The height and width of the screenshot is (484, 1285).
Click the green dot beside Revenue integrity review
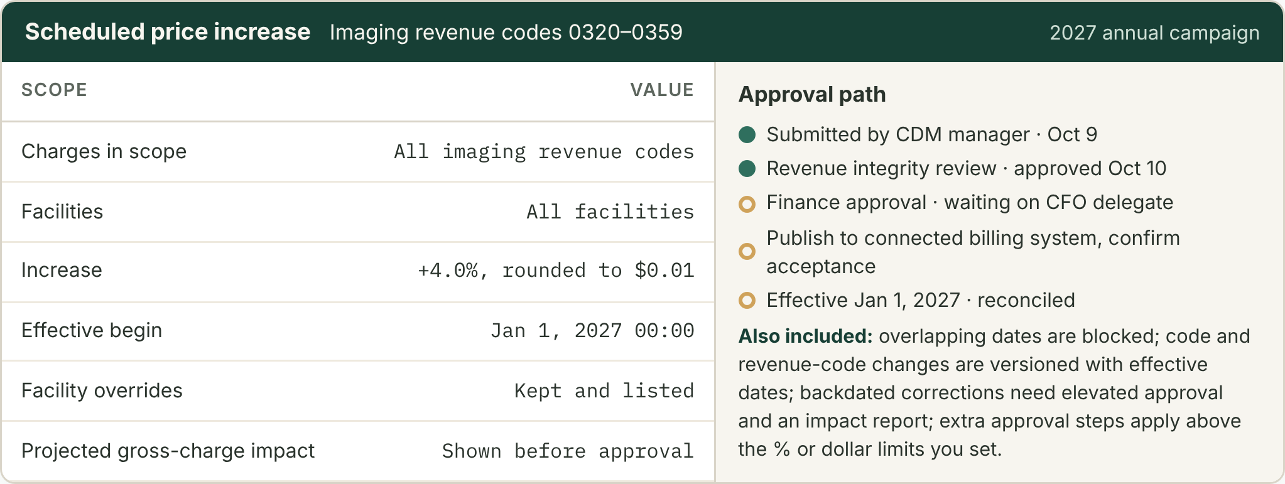coord(747,168)
